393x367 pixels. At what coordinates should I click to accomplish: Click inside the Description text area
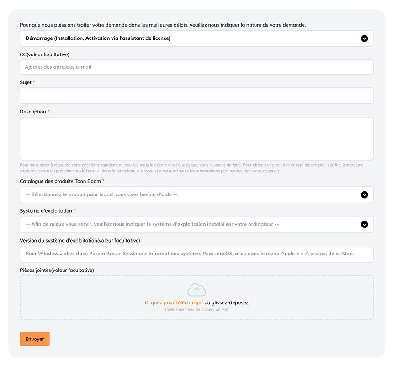[197, 139]
